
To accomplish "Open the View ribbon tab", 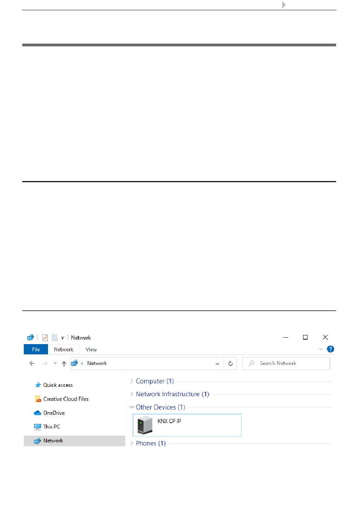I will [91, 349].
